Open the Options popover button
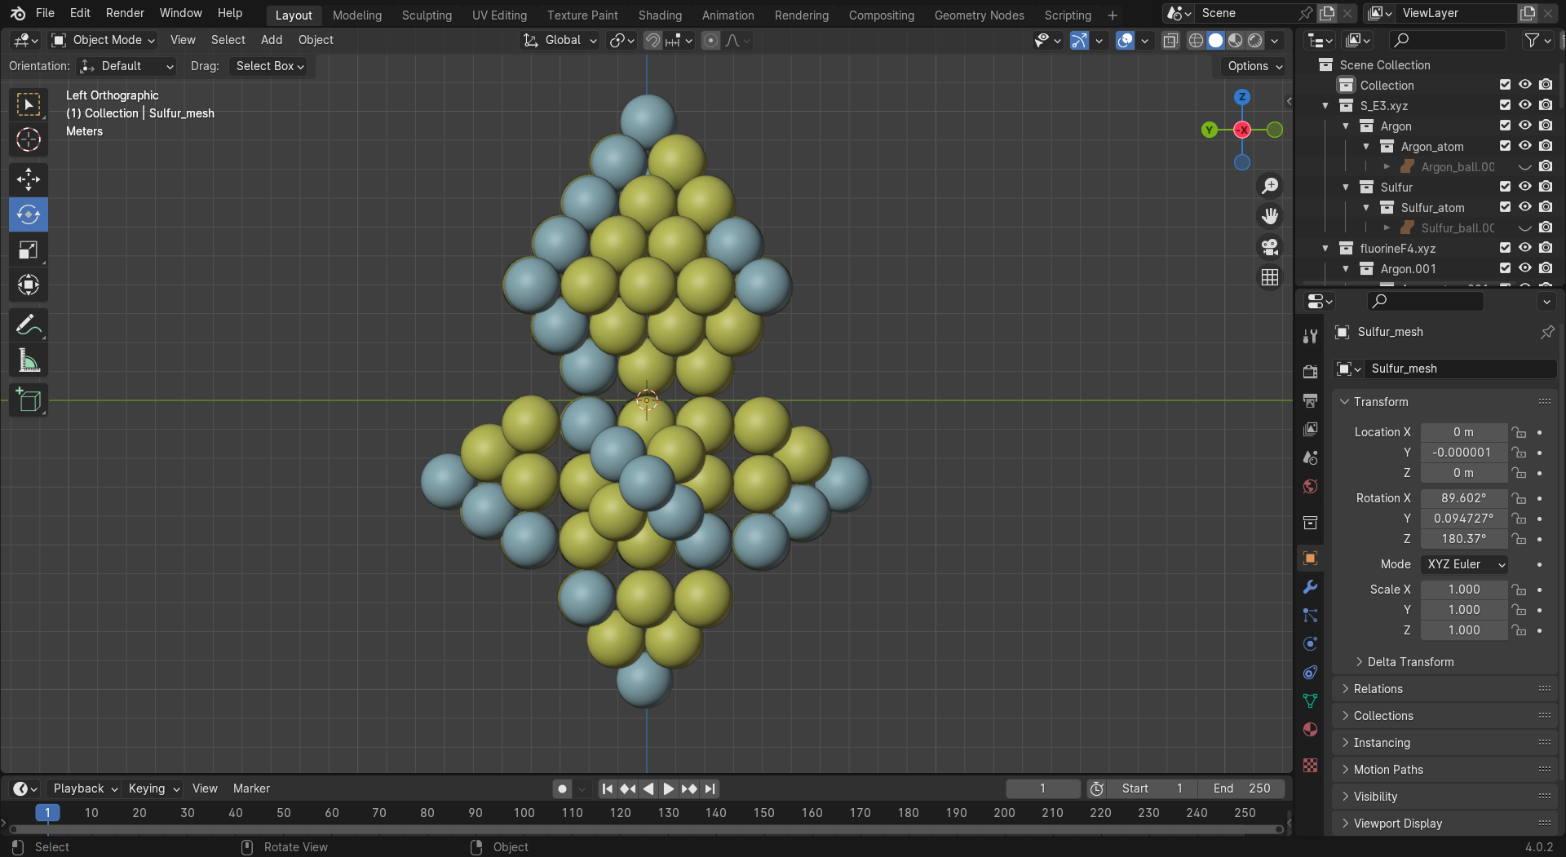 coord(1254,66)
